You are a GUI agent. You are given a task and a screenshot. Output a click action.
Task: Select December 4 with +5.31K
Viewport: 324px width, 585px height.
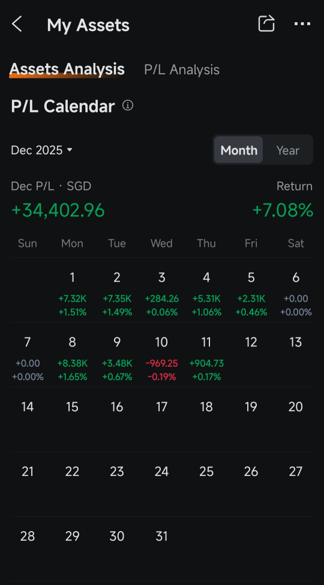[206, 294]
